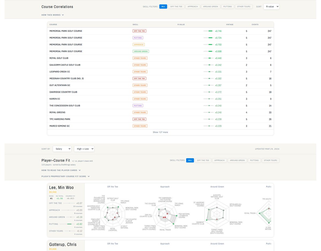Click Lee Min Woo's $9,900 salary
Image resolution: width=321 pixels, height=251 pixels.
pos(53,192)
